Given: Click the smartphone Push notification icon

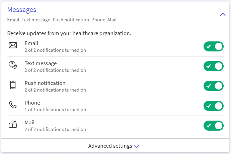Looking at the screenshot, I should tap(13, 85).
